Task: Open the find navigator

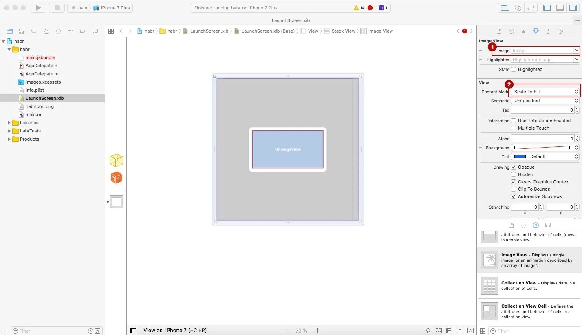Action: (x=34, y=31)
